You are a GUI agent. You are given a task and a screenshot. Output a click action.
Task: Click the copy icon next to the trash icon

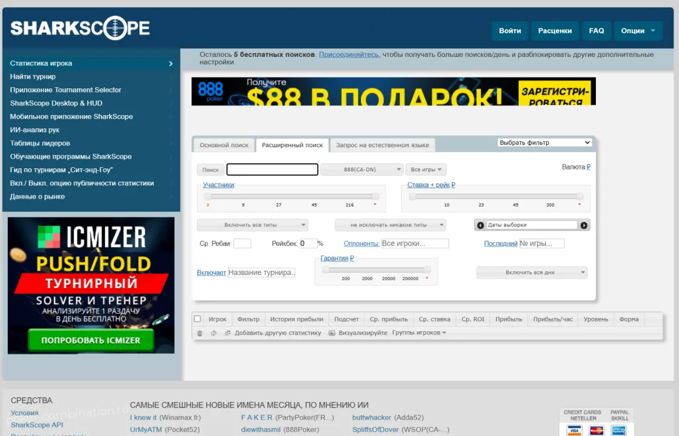(227, 333)
